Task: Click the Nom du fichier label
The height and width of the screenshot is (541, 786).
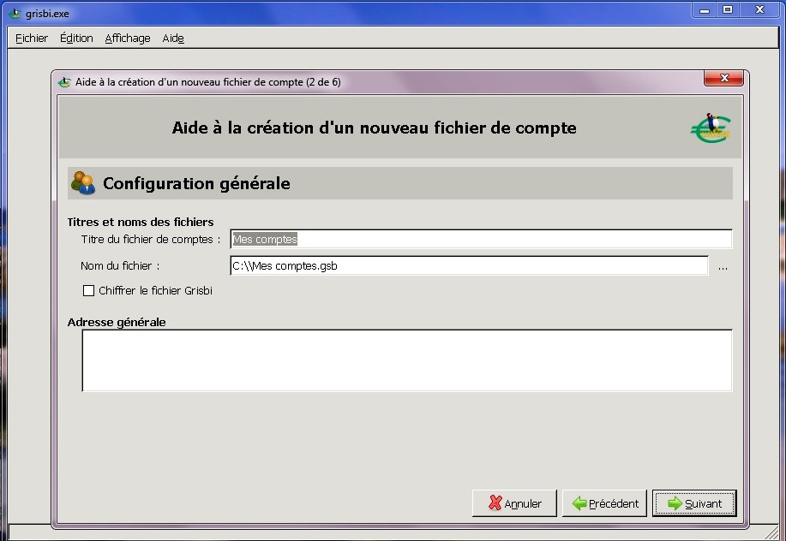Action: [120, 265]
